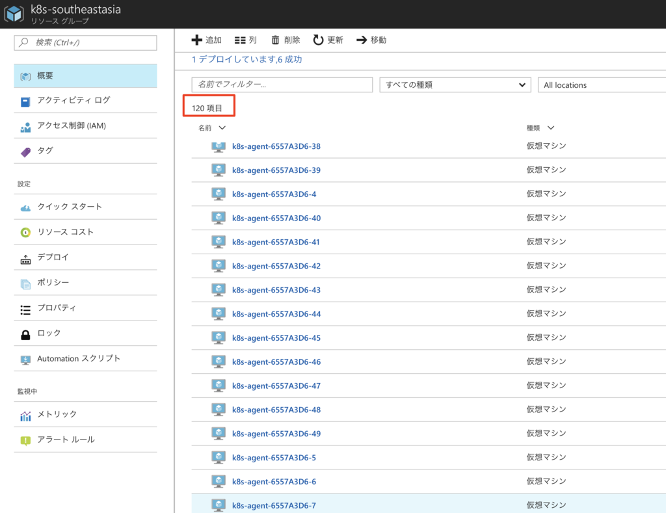Click VM icon for k8s-agent-6557A3D6-45

(219, 338)
